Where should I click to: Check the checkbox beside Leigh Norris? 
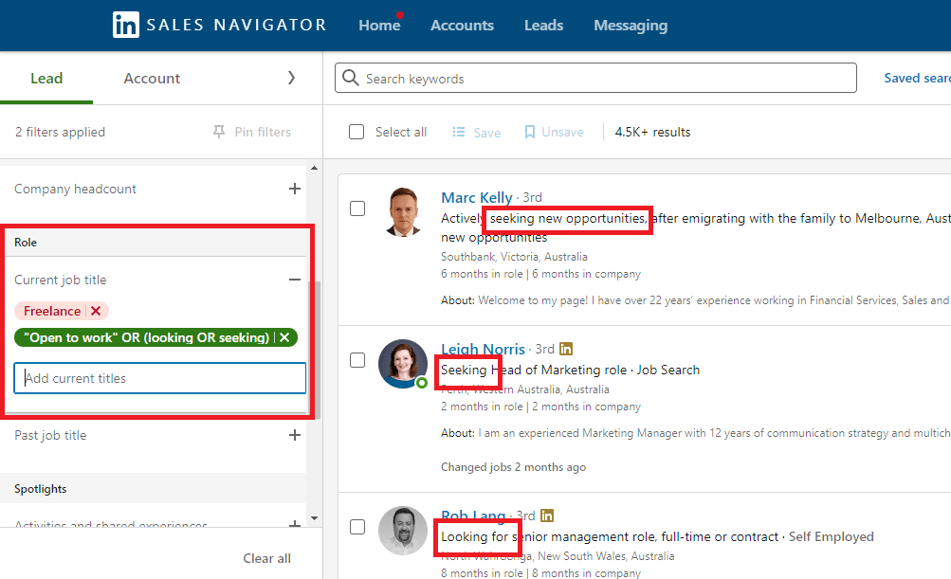(357, 360)
